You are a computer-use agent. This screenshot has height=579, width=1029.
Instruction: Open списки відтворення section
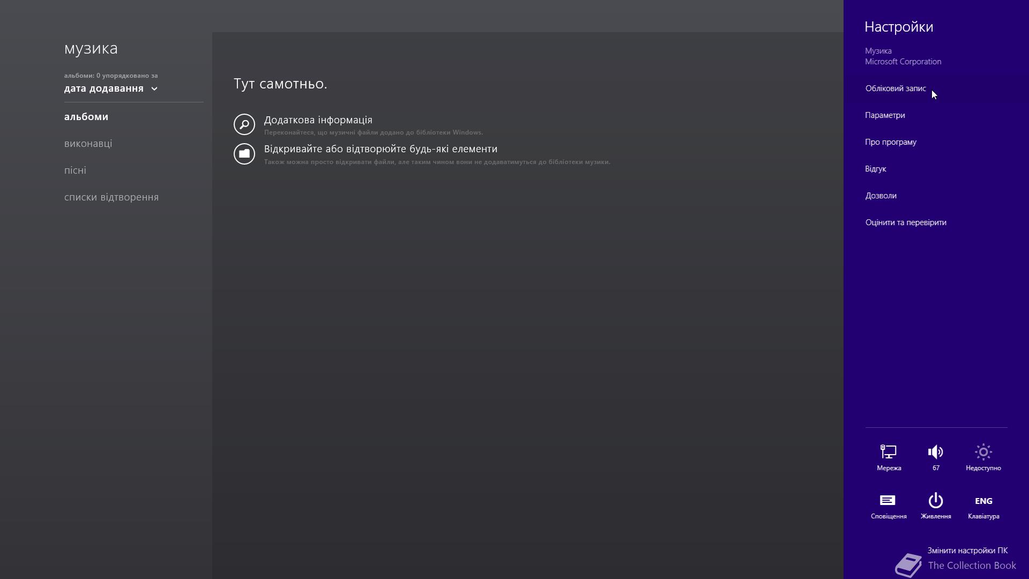pyautogui.click(x=111, y=197)
